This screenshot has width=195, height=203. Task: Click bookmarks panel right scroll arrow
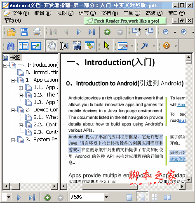54,186
